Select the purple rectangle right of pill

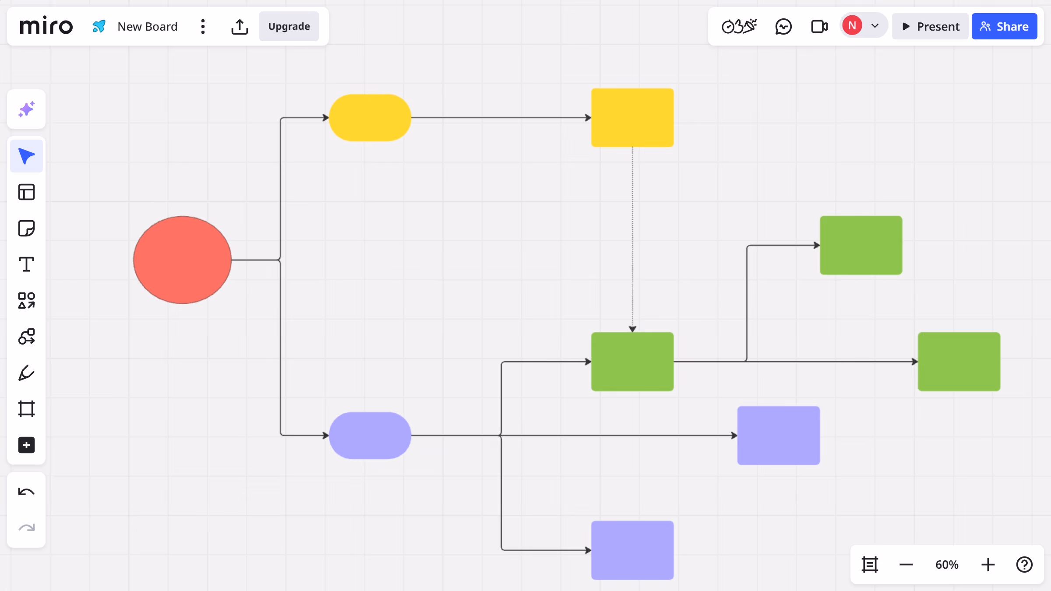[779, 436]
